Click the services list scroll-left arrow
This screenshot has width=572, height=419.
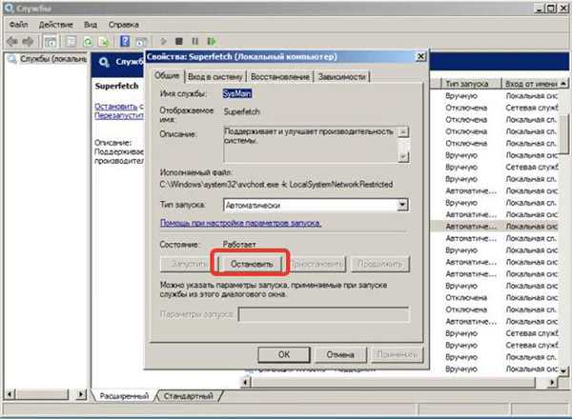tap(246, 382)
